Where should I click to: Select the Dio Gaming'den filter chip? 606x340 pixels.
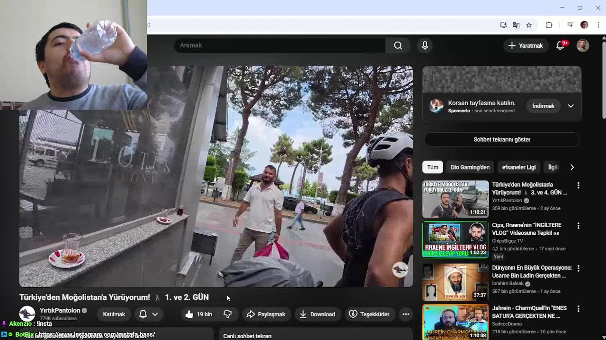[x=470, y=167]
